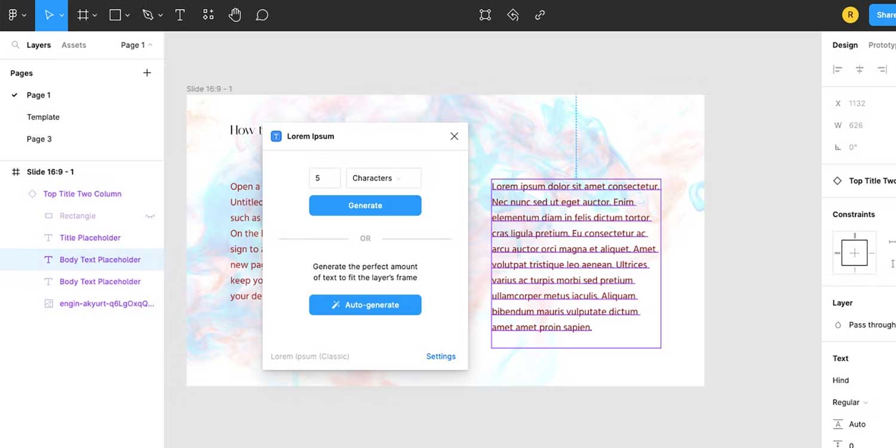This screenshot has width=896, height=448.
Task: Click the copy link icon
Action: [539, 15]
